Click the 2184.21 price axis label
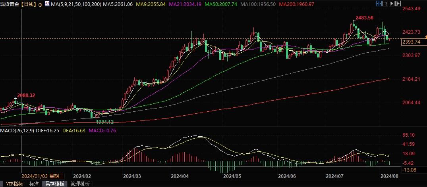 [411, 79]
